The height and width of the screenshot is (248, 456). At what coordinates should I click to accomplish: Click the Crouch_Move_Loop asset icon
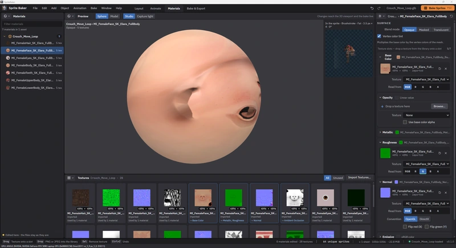pos(10,36)
